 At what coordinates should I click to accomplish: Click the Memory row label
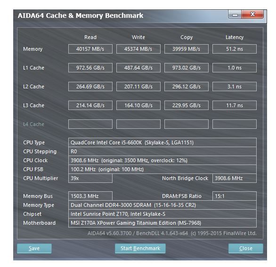point(33,49)
